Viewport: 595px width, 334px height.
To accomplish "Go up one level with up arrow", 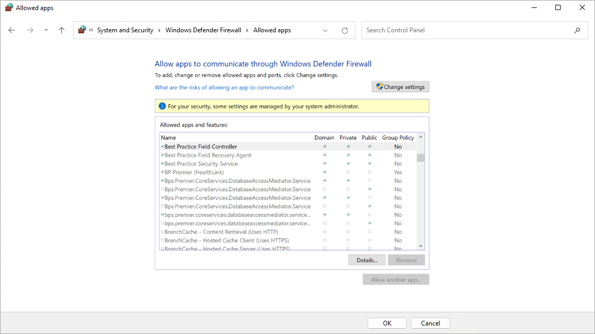I will coord(61,30).
